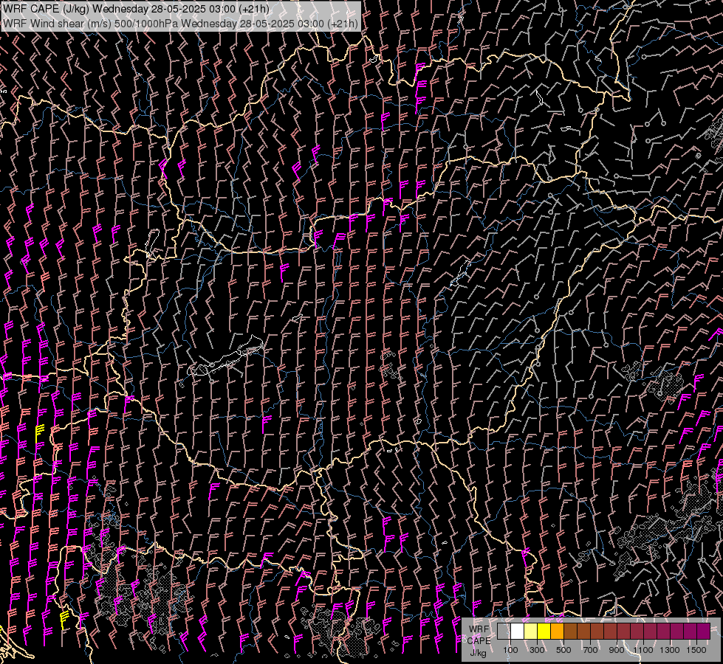Select the orange legend swatch
Image resolution: width=723 pixels, height=664 pixels.
[x=557, y=631]
